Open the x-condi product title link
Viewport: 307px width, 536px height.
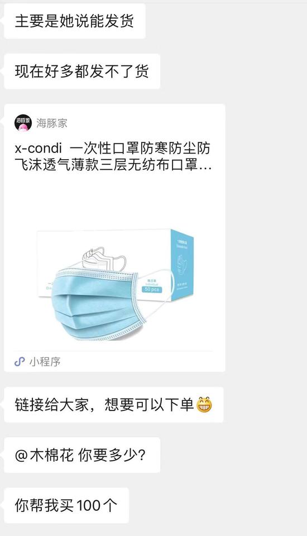[x=113, y=156]
